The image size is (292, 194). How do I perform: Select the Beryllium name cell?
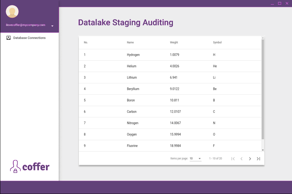tap(133, 89)
